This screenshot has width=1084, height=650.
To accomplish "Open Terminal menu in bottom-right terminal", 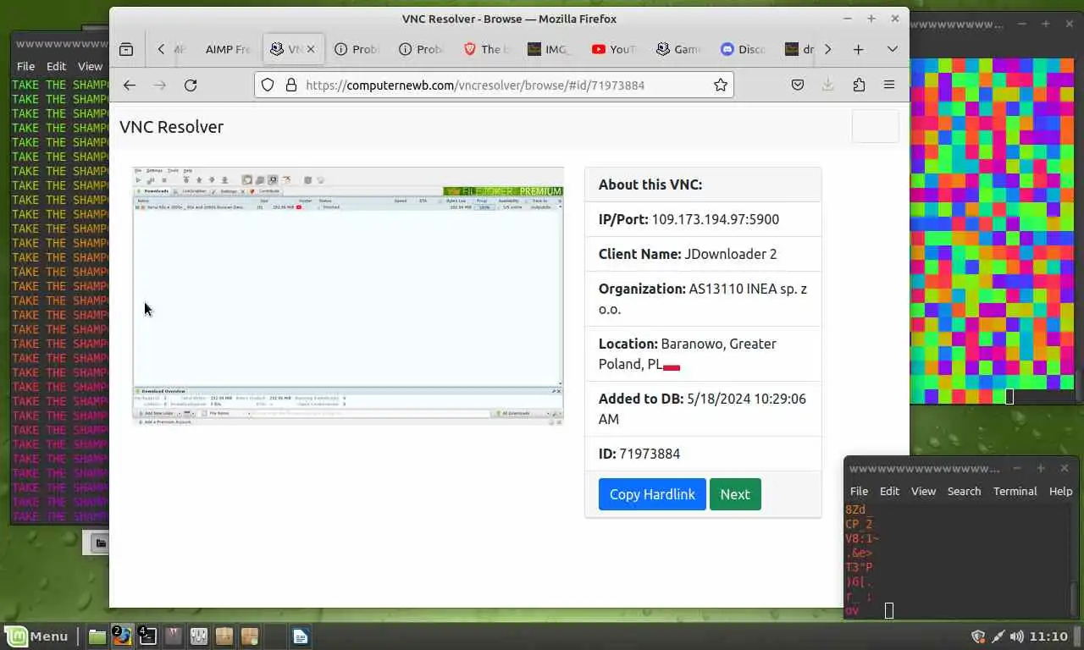I will (1015, 491).
